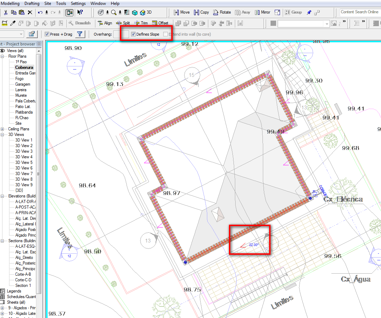Select the Rotate tool

(x=222, y=12)
